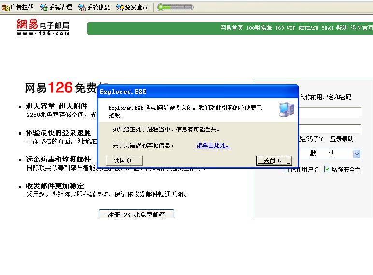Open YEAH navigation link
373x275 pixels.
point(327,28)
